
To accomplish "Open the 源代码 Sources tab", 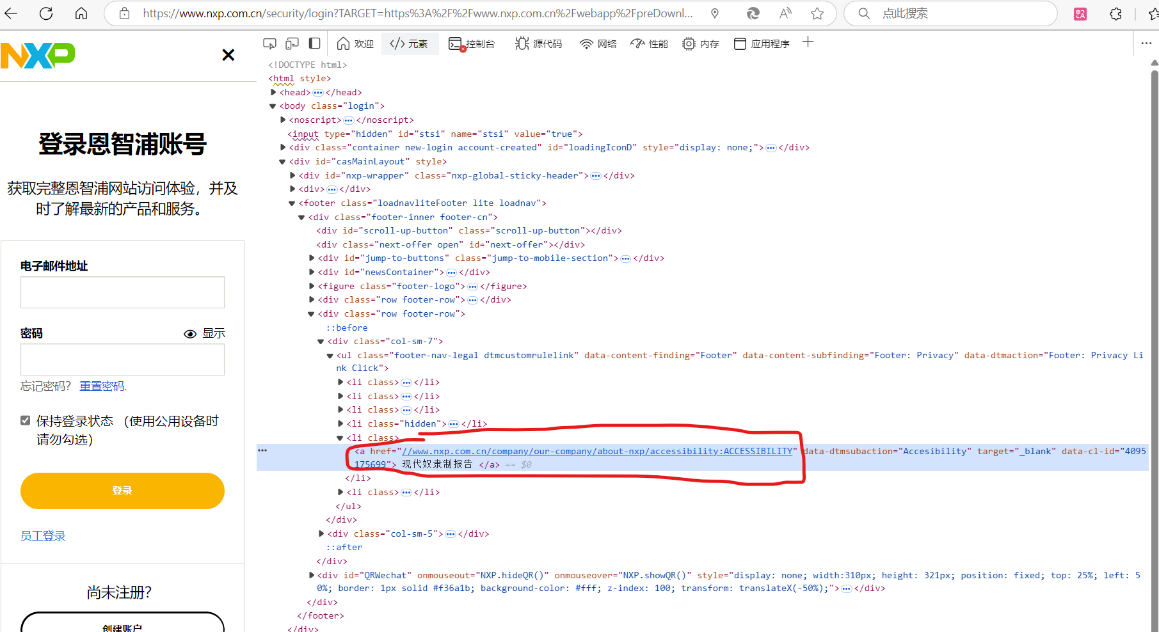I will [x=538, y=43].
